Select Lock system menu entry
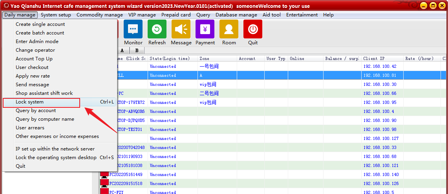This screenshot has width=448, height=194. pos(30,102)
